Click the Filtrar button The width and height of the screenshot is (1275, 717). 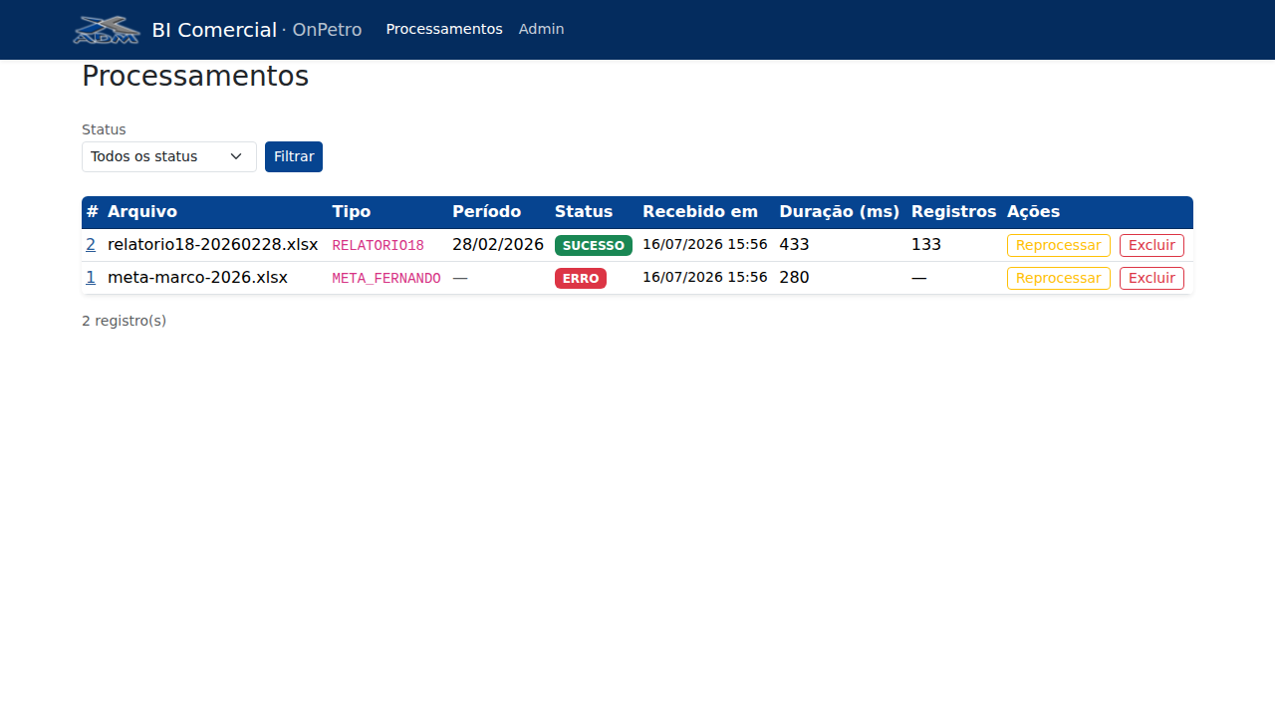pos(294,156)
